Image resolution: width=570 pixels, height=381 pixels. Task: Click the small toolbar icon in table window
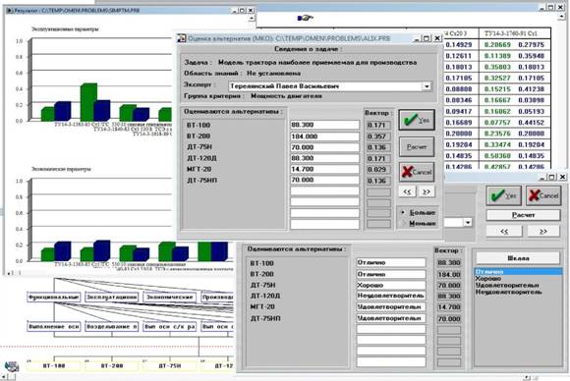(x=306, y=18)
